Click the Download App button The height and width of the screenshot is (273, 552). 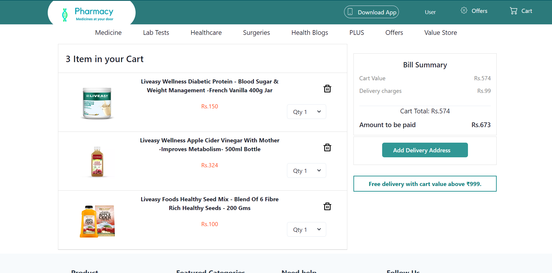[371, 12]
